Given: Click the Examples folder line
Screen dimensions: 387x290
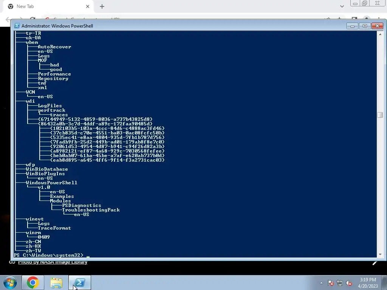Looking at the screenshot, I should (x=62, y=196).
